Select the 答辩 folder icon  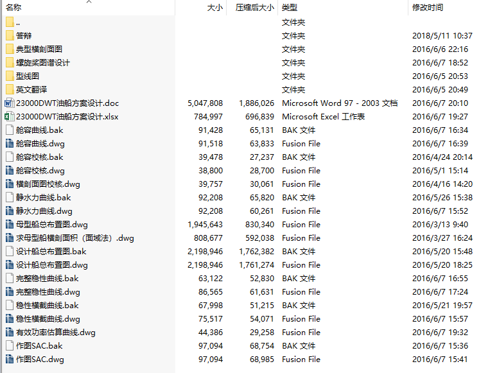point(10,35)
